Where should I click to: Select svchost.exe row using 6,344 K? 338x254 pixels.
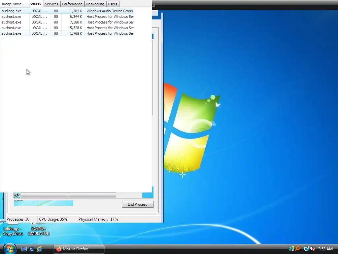(x=67, y=17)
